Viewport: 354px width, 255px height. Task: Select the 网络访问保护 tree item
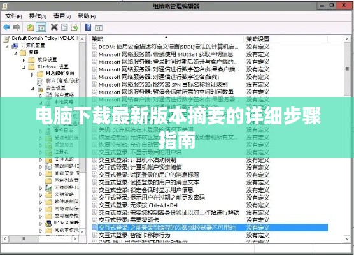(67, 208)
